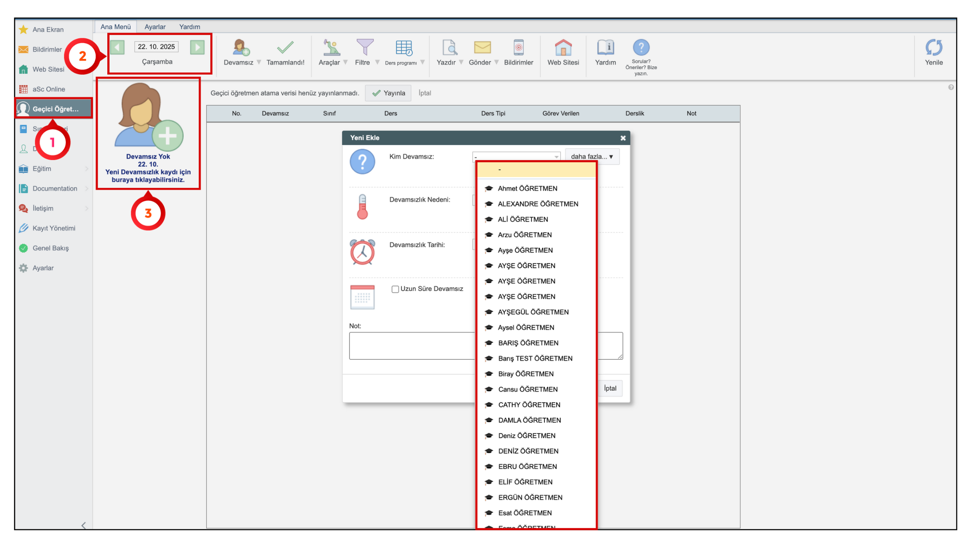Enable the Uzun Süre Devamsız checkbox

[x=395, y=289]
